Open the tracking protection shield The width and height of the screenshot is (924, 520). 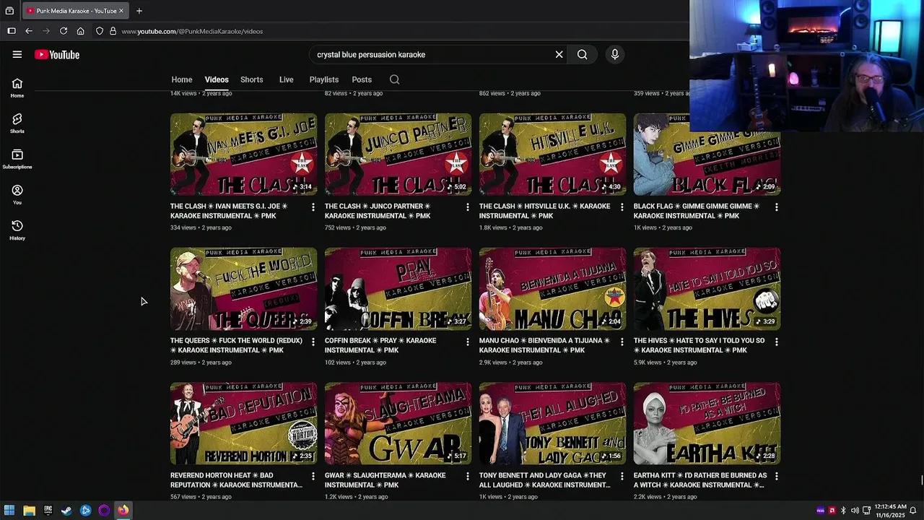(x=100, y=31)
